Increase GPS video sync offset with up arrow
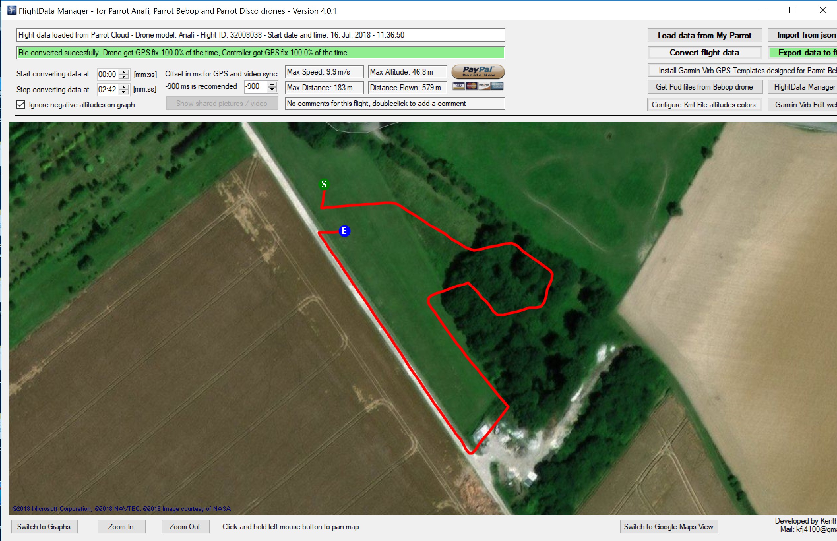 (x=272, y=84)
